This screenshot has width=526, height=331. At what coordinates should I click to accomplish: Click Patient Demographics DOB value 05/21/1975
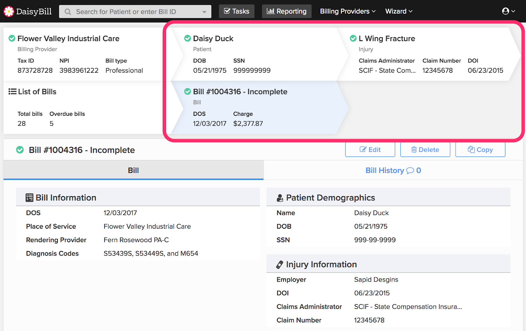coord(371,226)
